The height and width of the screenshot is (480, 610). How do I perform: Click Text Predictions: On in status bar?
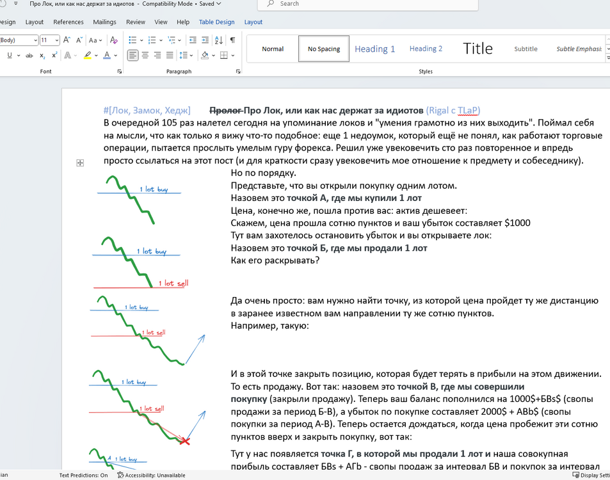point(83,475)
